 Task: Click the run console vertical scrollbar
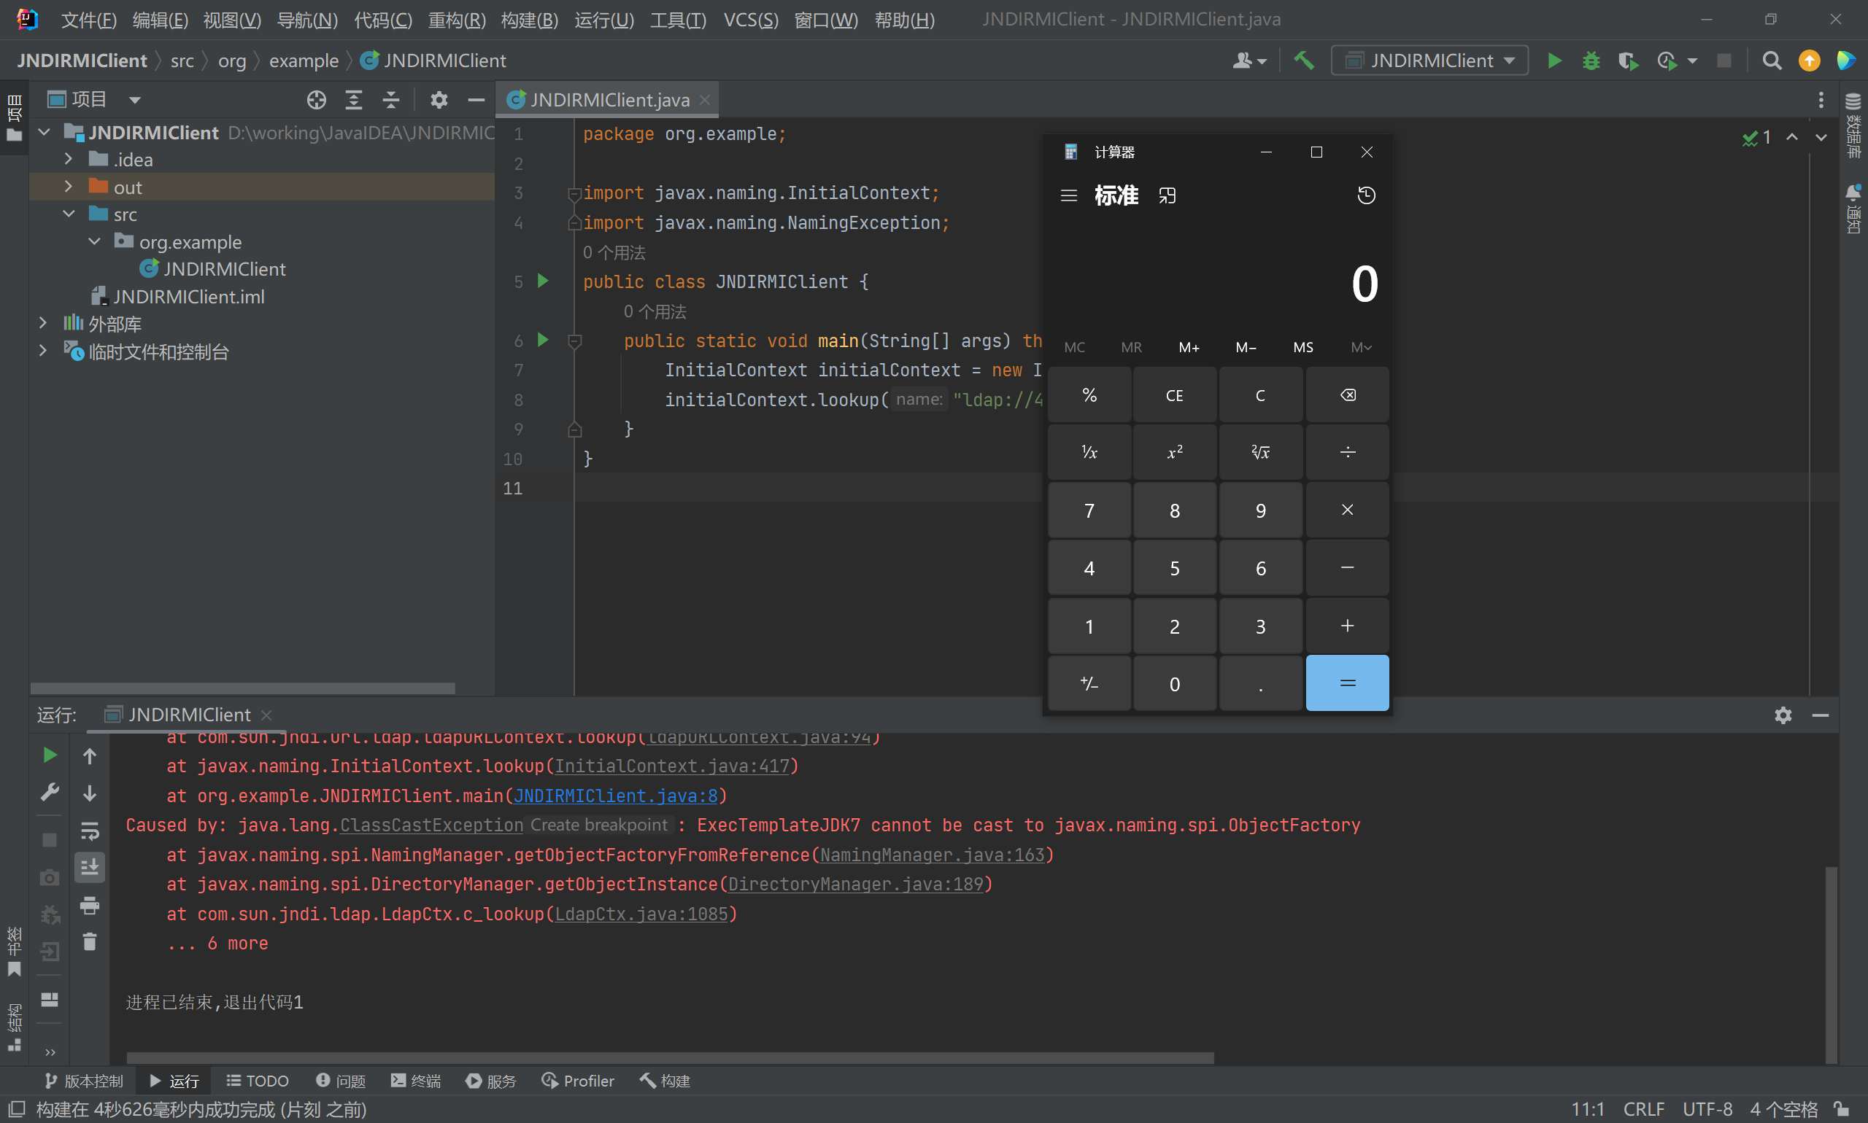pyautogui.click(x=1831, y=965)
